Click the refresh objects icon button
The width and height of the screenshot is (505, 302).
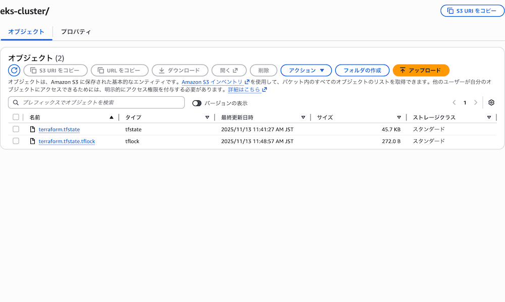(x=14, y=71)
